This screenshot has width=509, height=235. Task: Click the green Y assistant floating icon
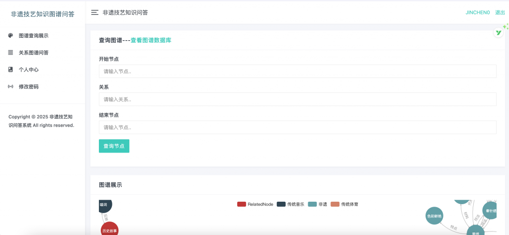[498, 32]
